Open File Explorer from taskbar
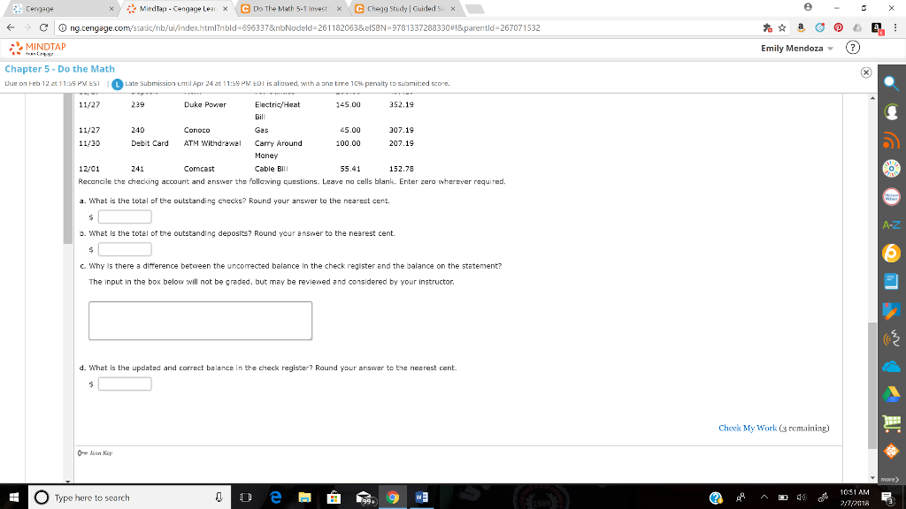906x509 pixels. click(x=304, y=497)
